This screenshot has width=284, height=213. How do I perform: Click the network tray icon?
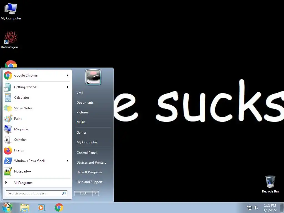point(249,208)
